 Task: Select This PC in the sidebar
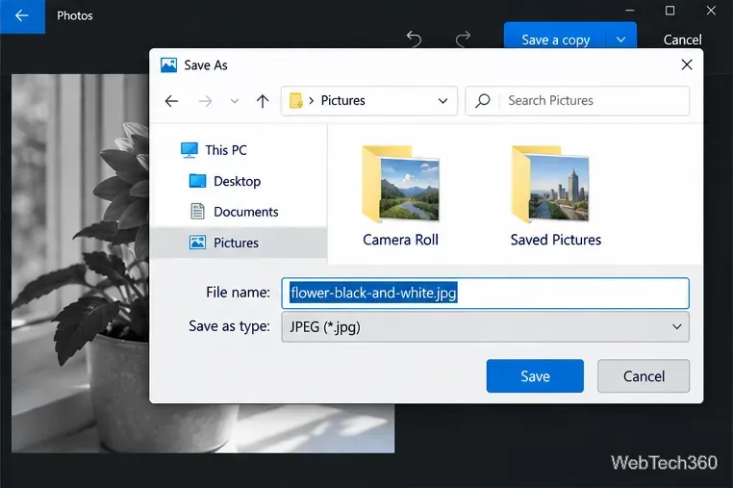coord(226,150)
